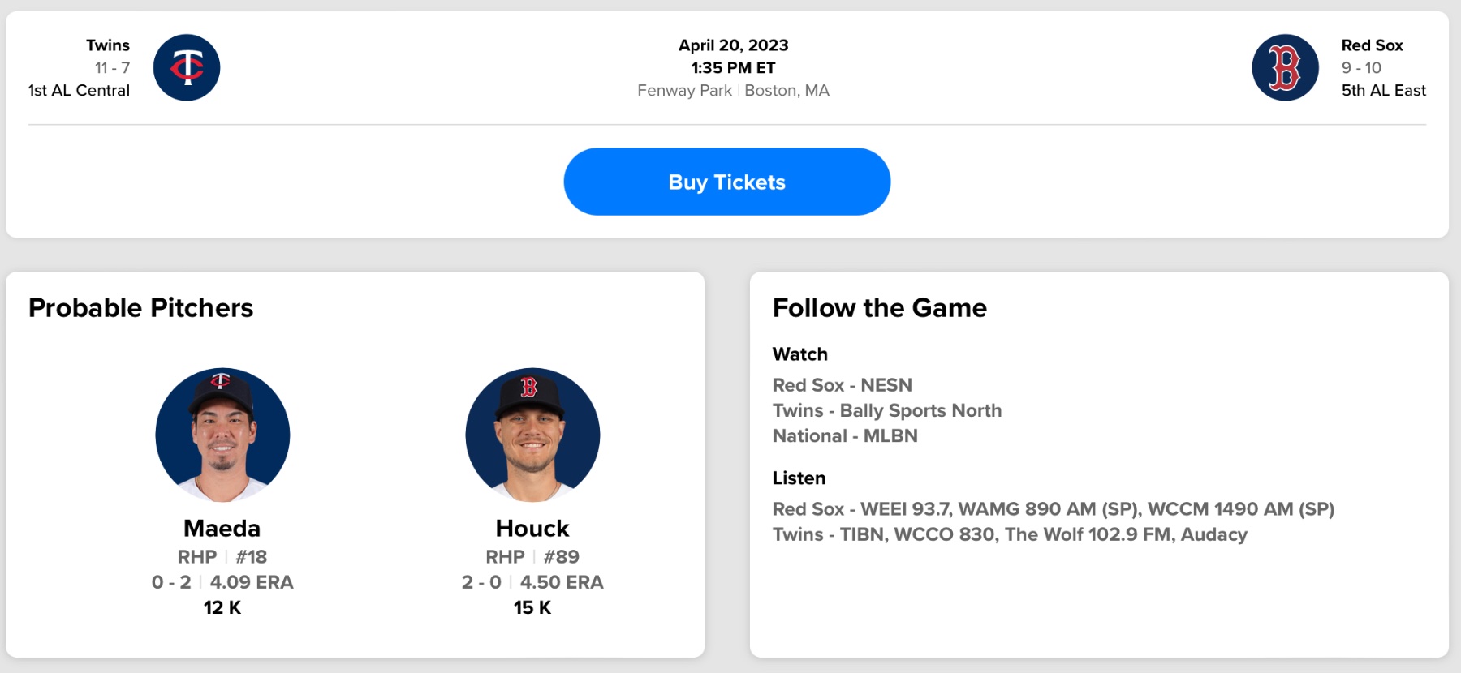This screenshot has width=1461, height=673.
Task: Click the April 20, 2023 game date
Action: [x=733, y=45]
